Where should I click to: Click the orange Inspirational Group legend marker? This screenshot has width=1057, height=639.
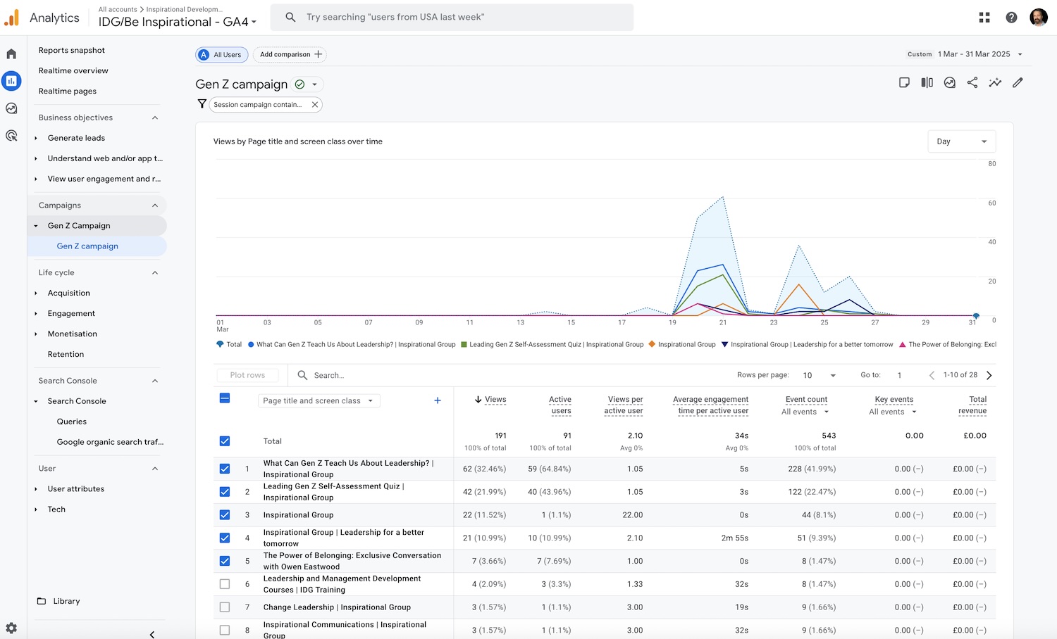click(652, 345)
